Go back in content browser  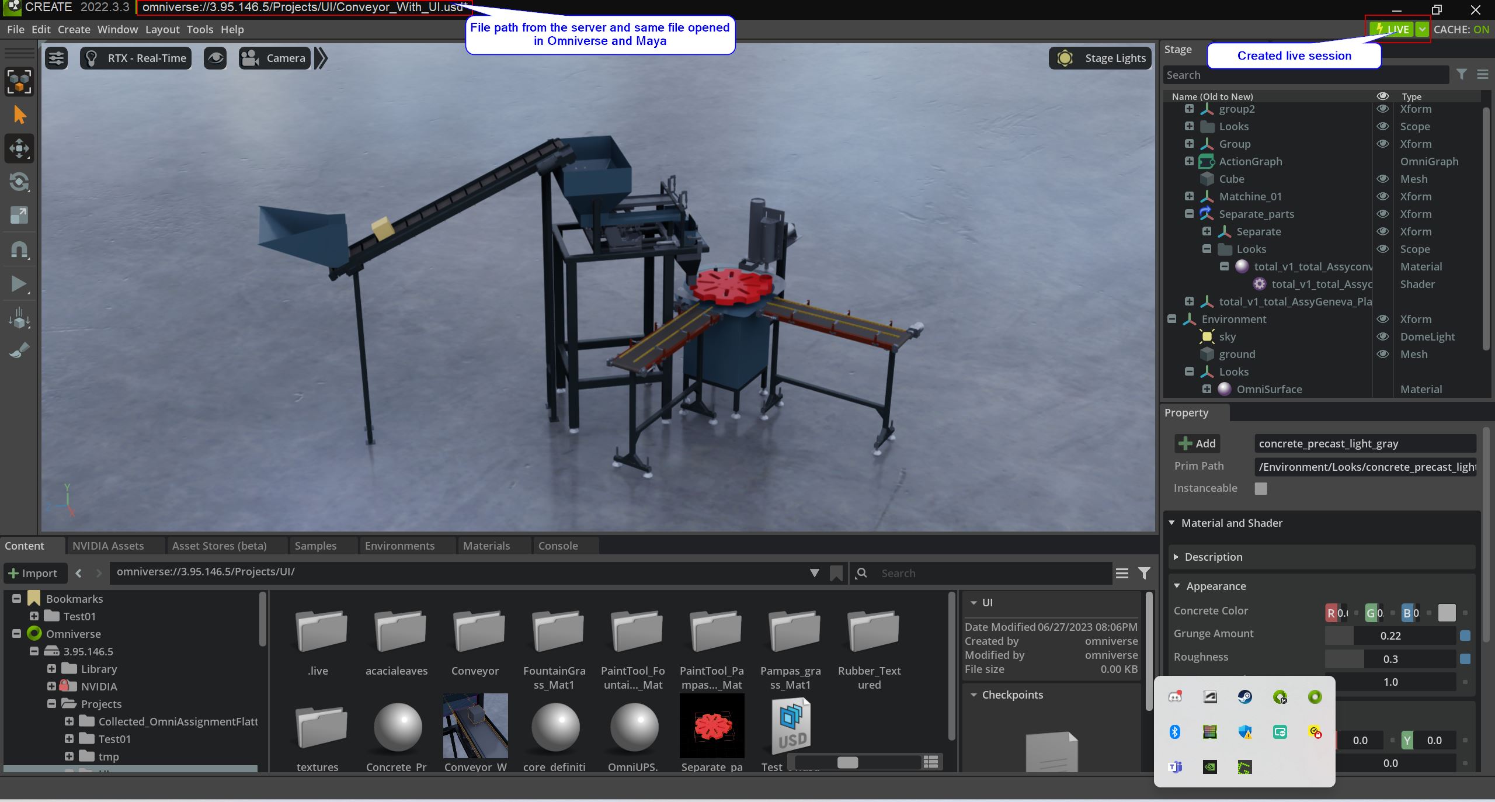coord(79,573)
